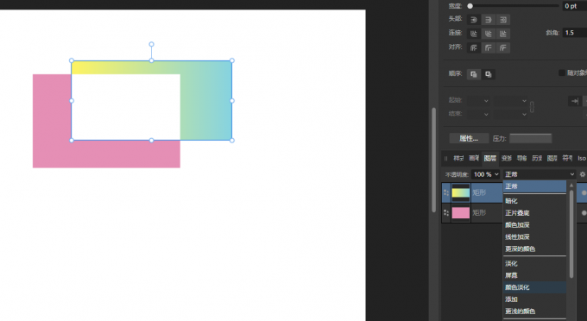The height and width of the screenshot is (321, 587).
Task: Switch to the 历史 panel tab
Action: 537,158
